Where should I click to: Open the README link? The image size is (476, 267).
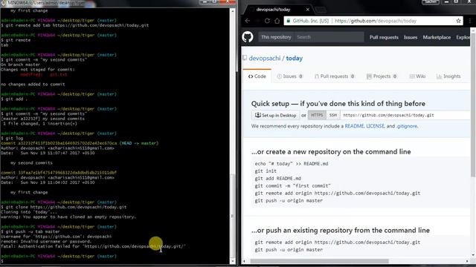click(354, 126)
